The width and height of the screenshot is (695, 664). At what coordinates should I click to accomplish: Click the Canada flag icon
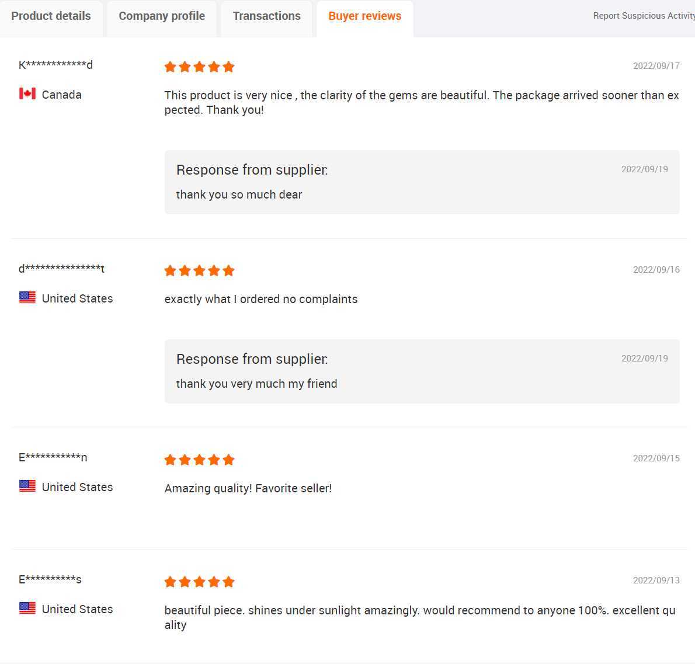(x=27, y=93)
